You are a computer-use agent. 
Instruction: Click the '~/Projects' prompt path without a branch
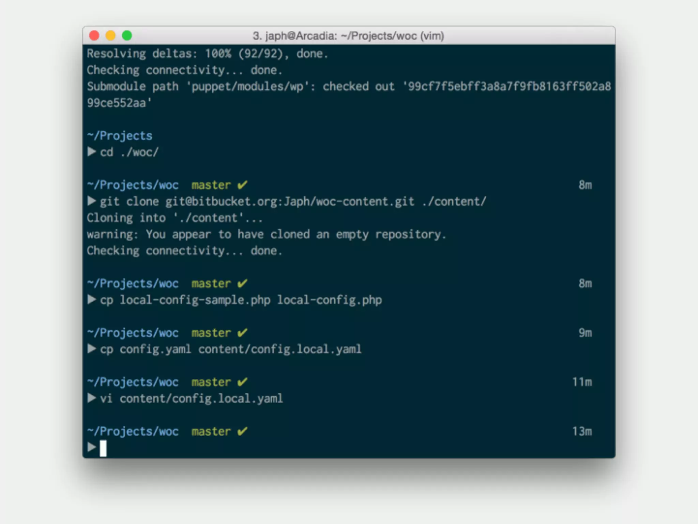(120, 136)
